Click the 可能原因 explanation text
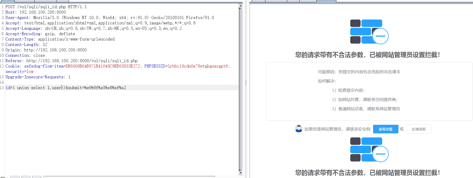 pos(359,72)
